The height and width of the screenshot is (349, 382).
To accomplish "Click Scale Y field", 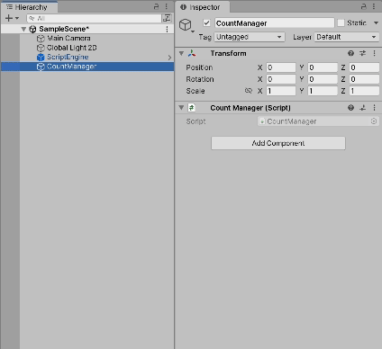I will tap(323, 91).
